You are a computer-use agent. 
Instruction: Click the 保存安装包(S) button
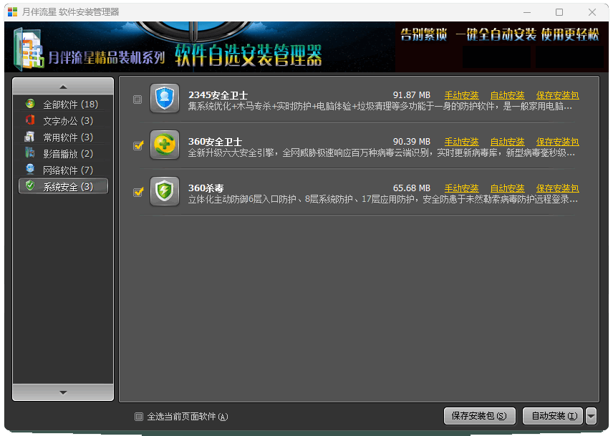point(479,416)
